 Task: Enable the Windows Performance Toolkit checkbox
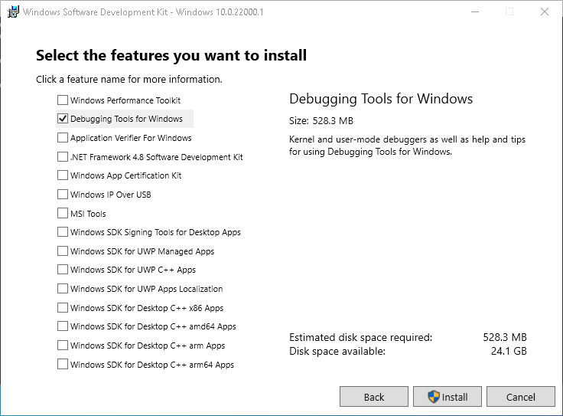click(x=63, y=100)
